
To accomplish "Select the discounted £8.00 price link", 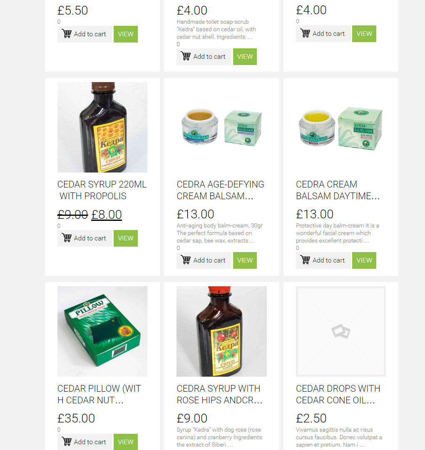I will click(x=107, y=215).
